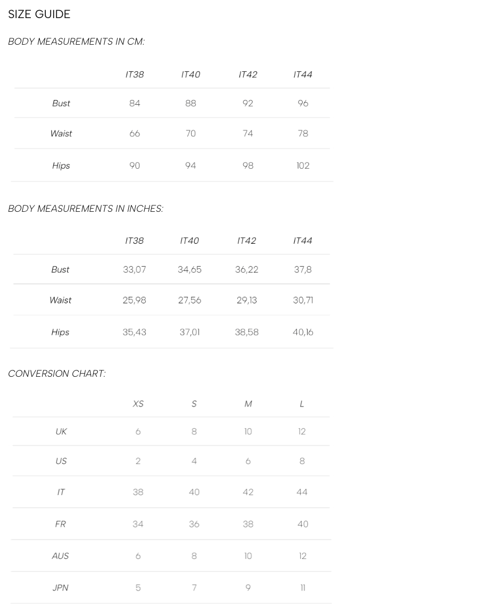Select the IT size 42 in conversion chart
Viewport: 480px width, 612px height.
click(x=248, y=492)
